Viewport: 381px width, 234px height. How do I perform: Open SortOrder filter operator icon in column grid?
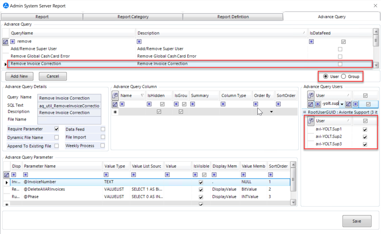[x=278, y=104]
